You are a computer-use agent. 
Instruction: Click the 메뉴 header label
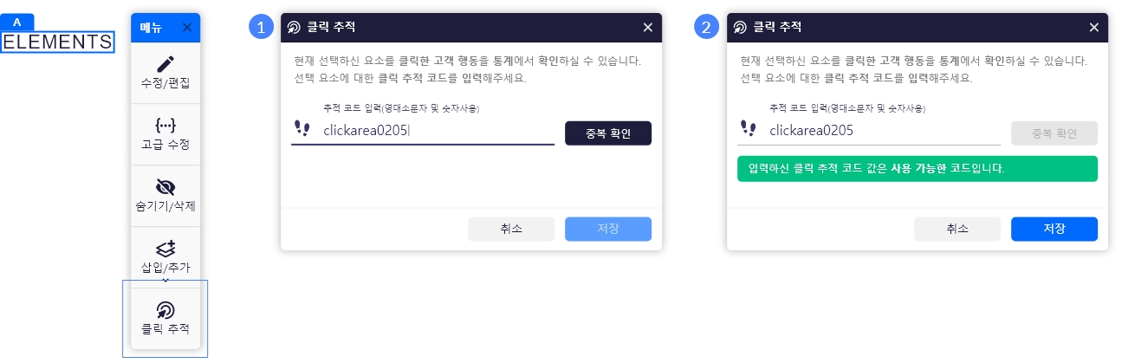(x=152, y=27)
